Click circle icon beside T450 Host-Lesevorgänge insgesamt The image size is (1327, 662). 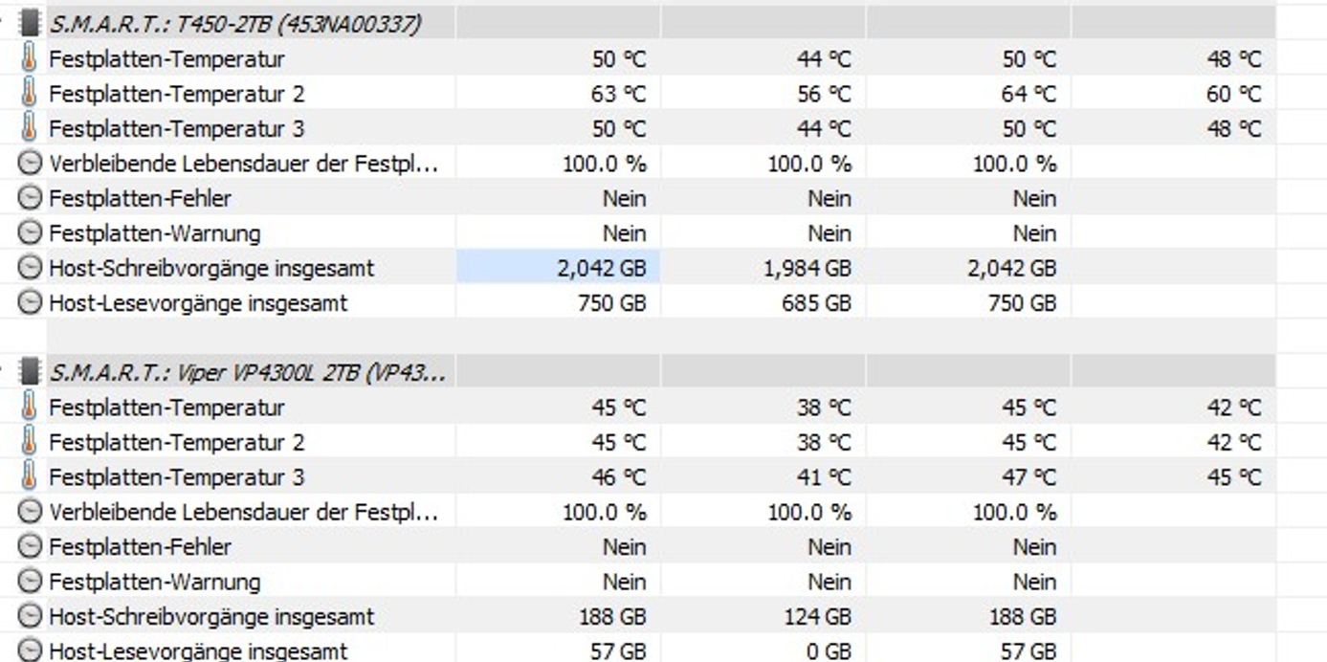pos(31,303)
